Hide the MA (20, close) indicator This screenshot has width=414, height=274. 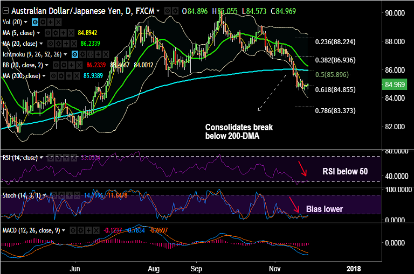(x=51, y=44)
